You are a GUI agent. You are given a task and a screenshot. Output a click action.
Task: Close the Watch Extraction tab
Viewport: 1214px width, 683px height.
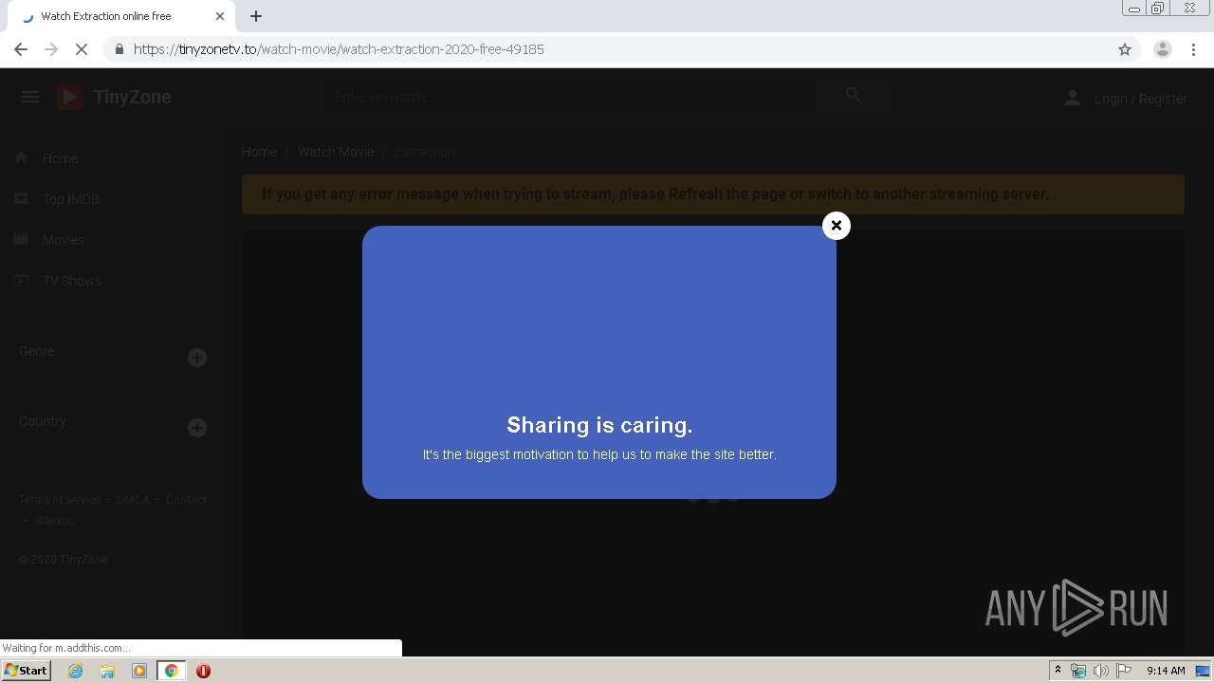(x=220, y=16)
